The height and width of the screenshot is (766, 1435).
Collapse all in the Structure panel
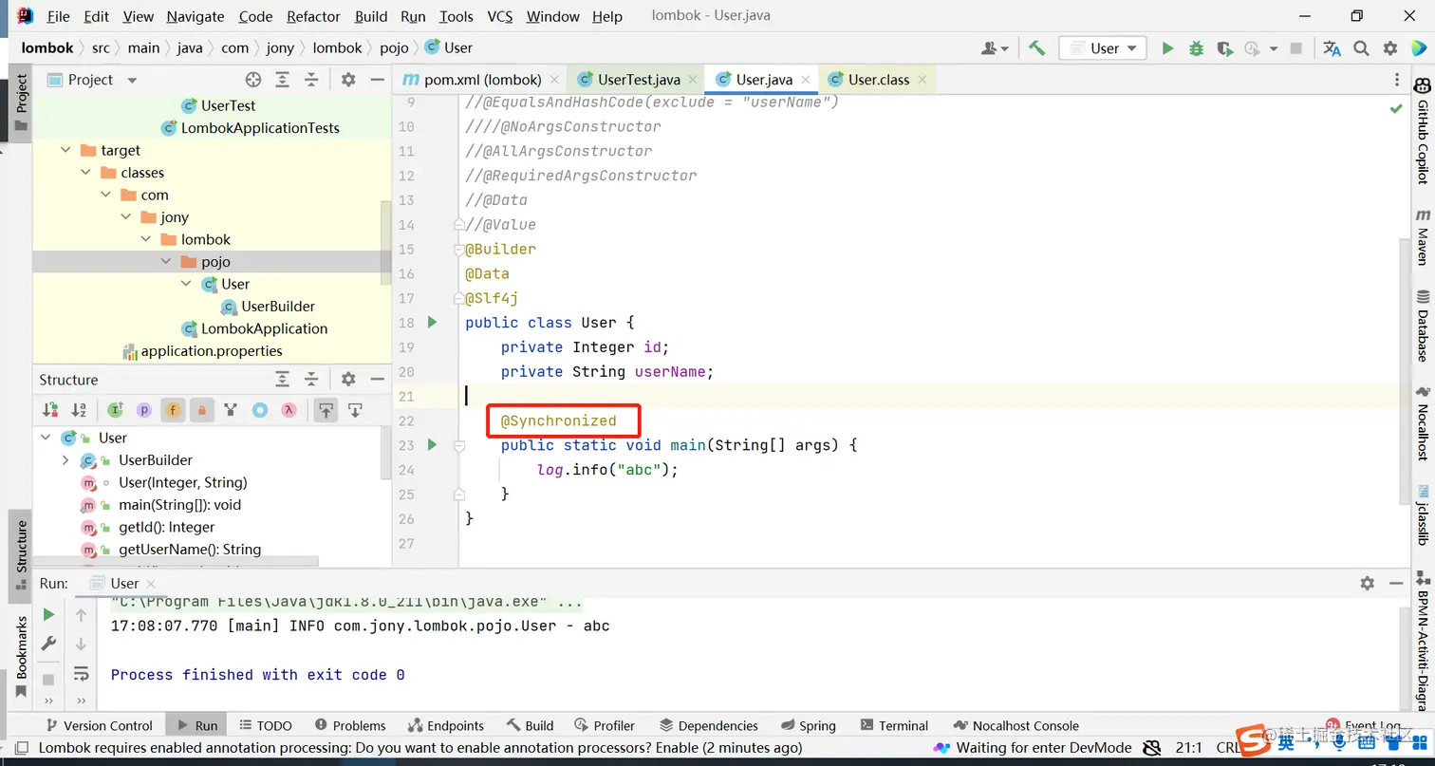(310, 380)
